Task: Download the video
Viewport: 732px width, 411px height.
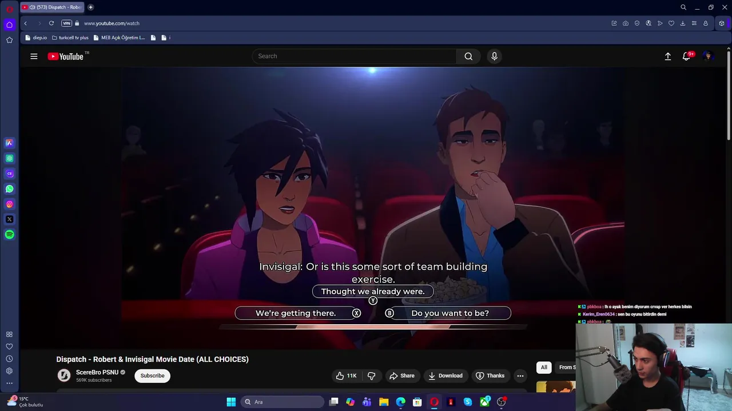Action: (445, 376)
